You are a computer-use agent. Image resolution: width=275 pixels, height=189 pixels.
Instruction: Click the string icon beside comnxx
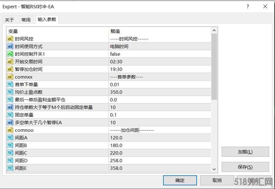click(10, 77)
